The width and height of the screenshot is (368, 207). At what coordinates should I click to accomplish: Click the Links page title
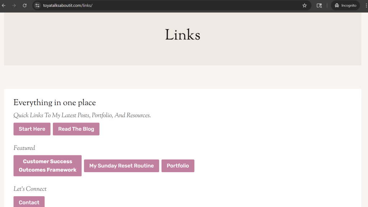[x=183, y=35]
